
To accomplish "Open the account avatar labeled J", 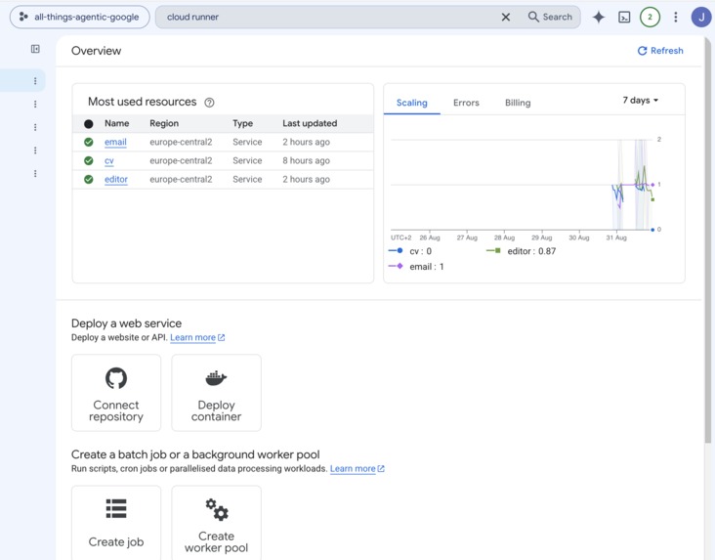I will click(701, 17).
